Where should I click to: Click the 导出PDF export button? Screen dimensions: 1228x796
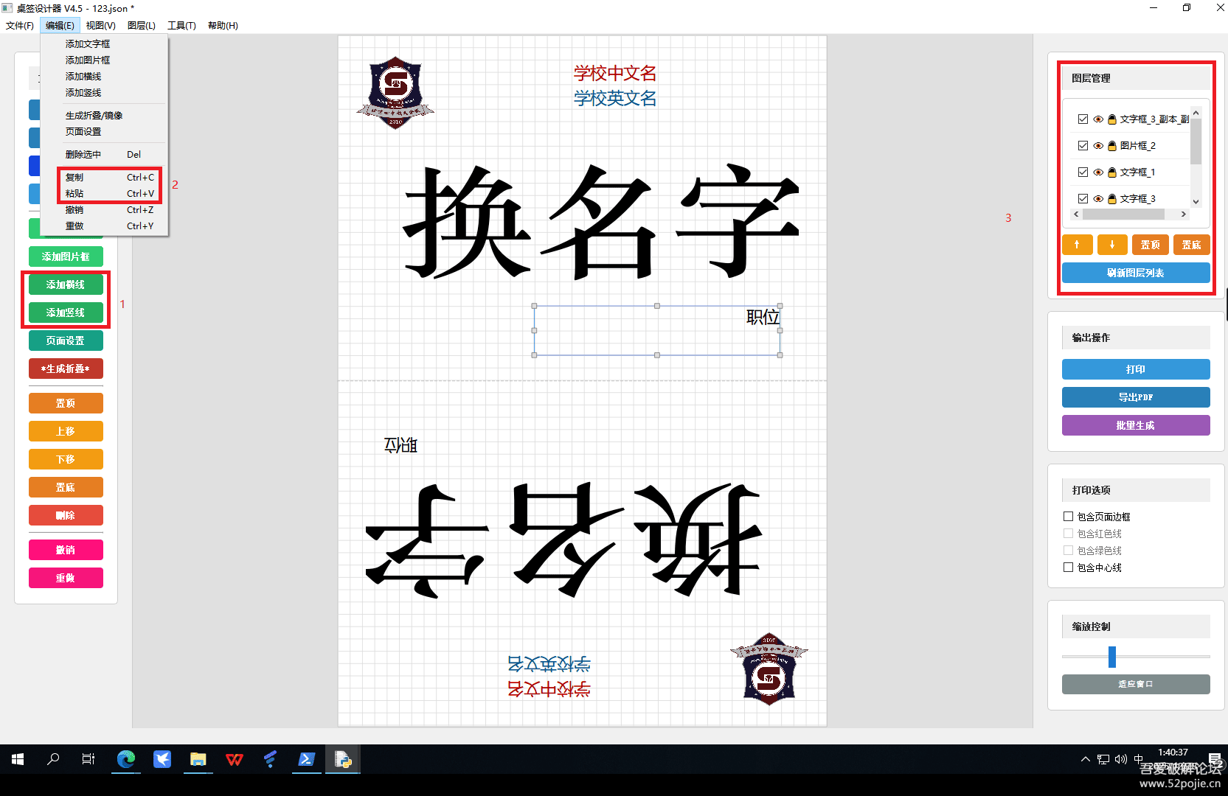pyautogui.click(x=1135, y=397)
